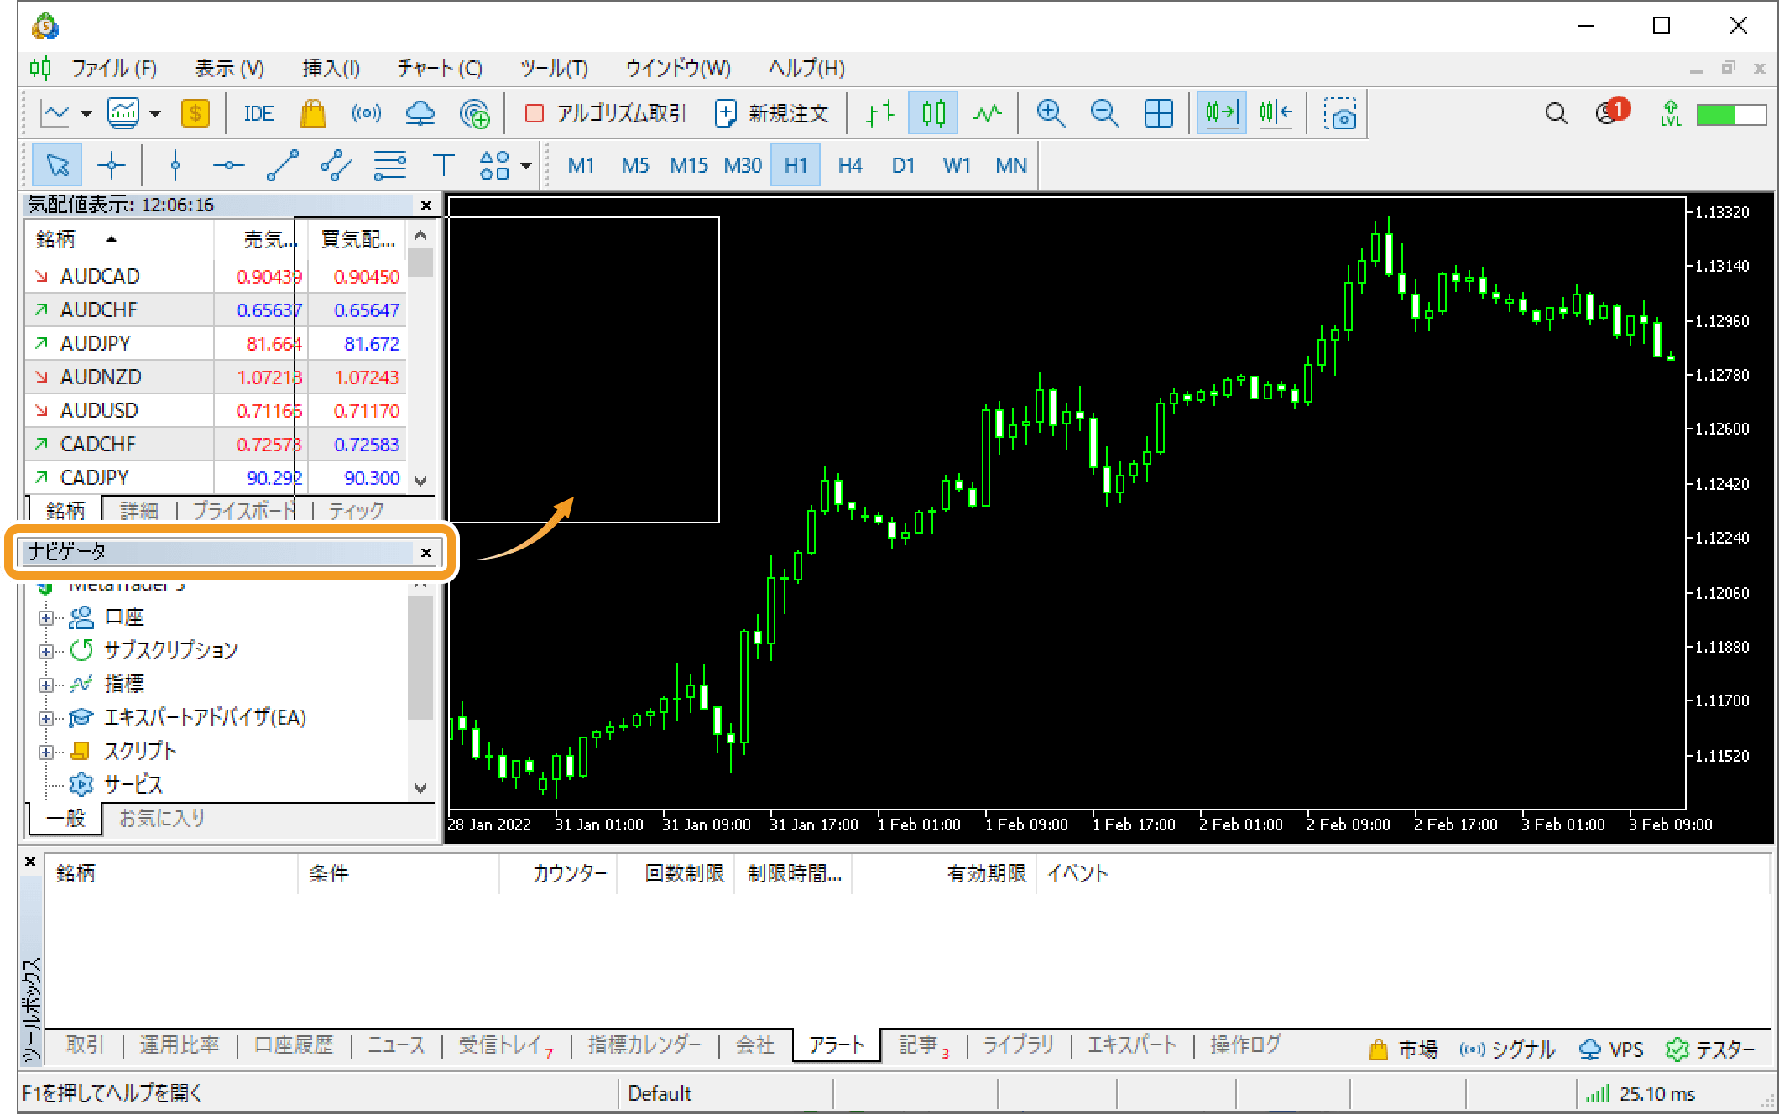Close the ナビゲータ panel

425,552
